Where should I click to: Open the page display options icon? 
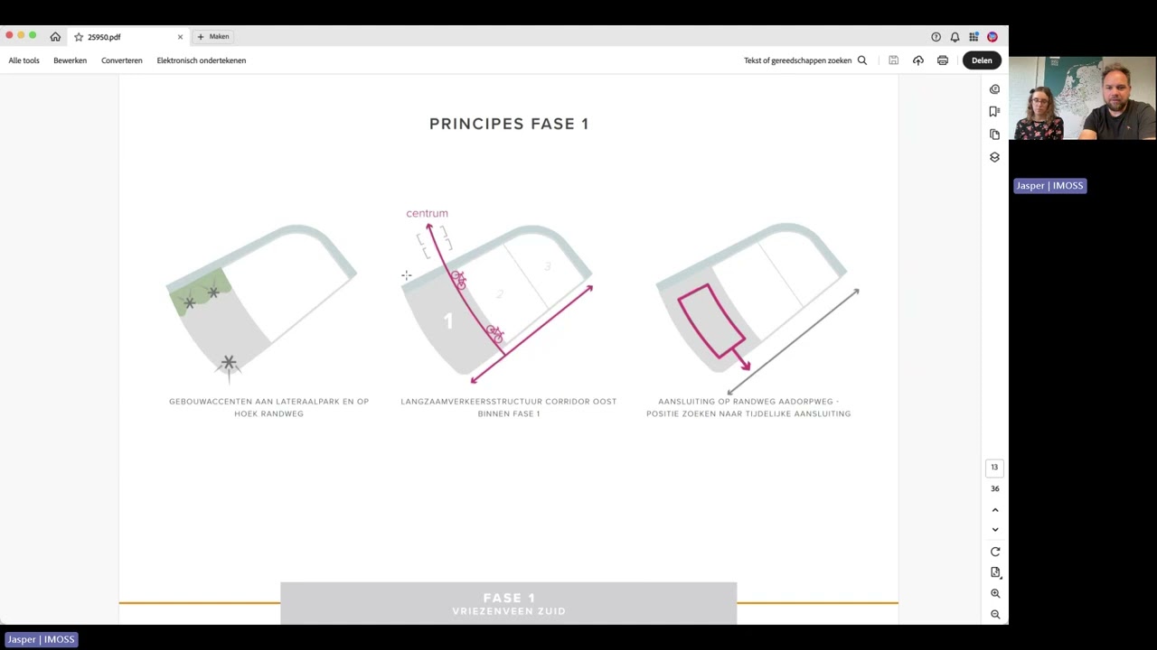coord(995,572)
